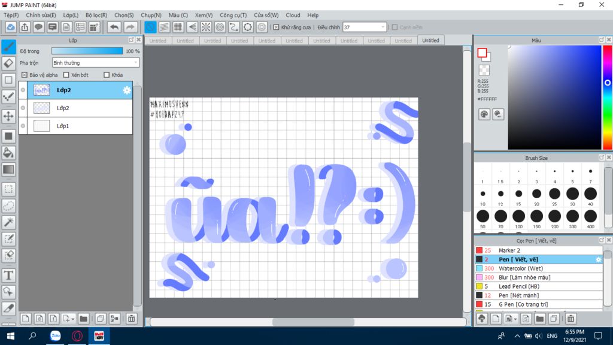Select the Blur [Làm nhòe màu] brush

click(x=539, y=277)
